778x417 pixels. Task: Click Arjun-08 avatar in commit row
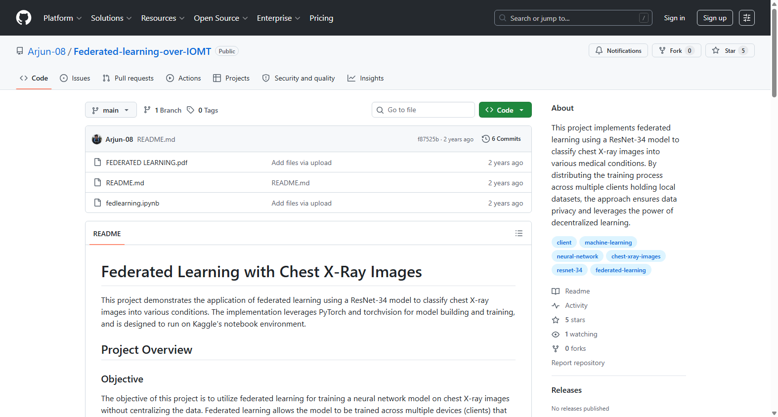97,139
